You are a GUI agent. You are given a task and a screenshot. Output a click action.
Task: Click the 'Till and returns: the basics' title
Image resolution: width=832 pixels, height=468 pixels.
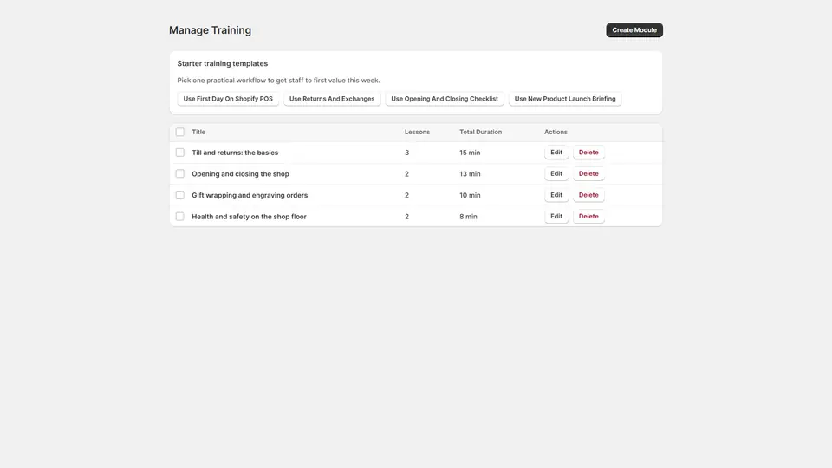235,153
